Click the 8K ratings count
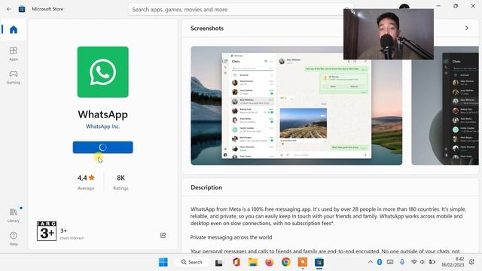482x271 pixels. 120,181
